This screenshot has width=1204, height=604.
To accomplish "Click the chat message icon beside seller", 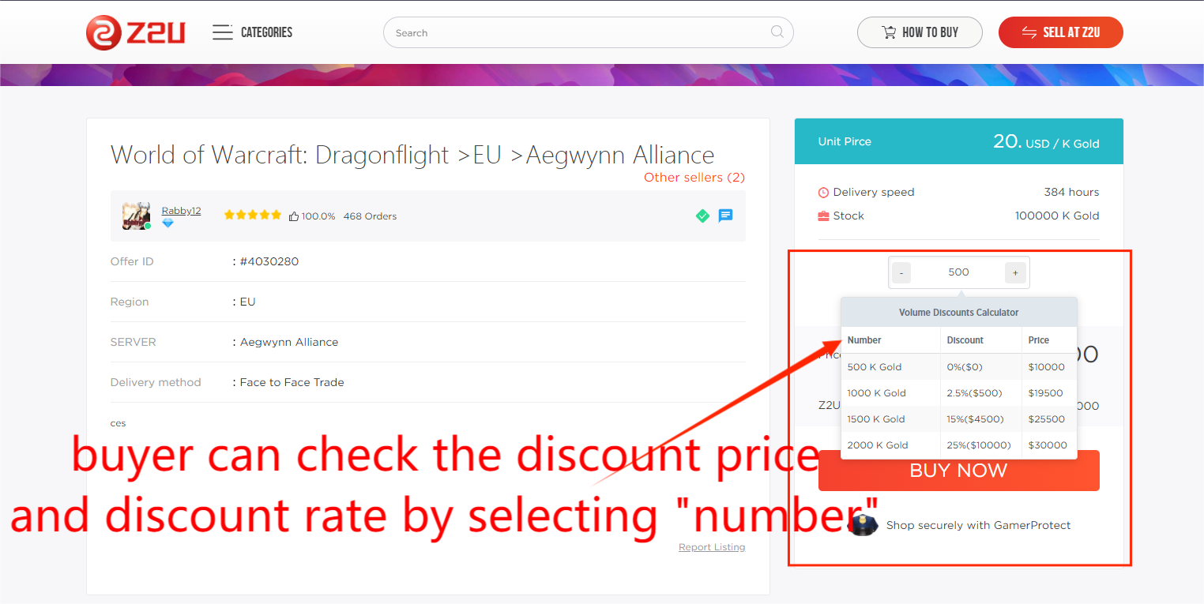I will coord(725,216).
